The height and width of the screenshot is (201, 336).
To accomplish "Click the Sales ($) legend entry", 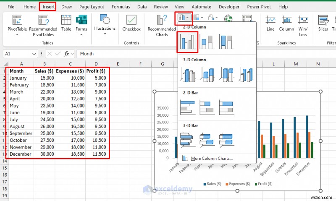I will pos(213,184).
